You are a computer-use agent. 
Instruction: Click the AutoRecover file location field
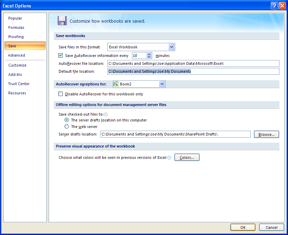coord(193,63)
